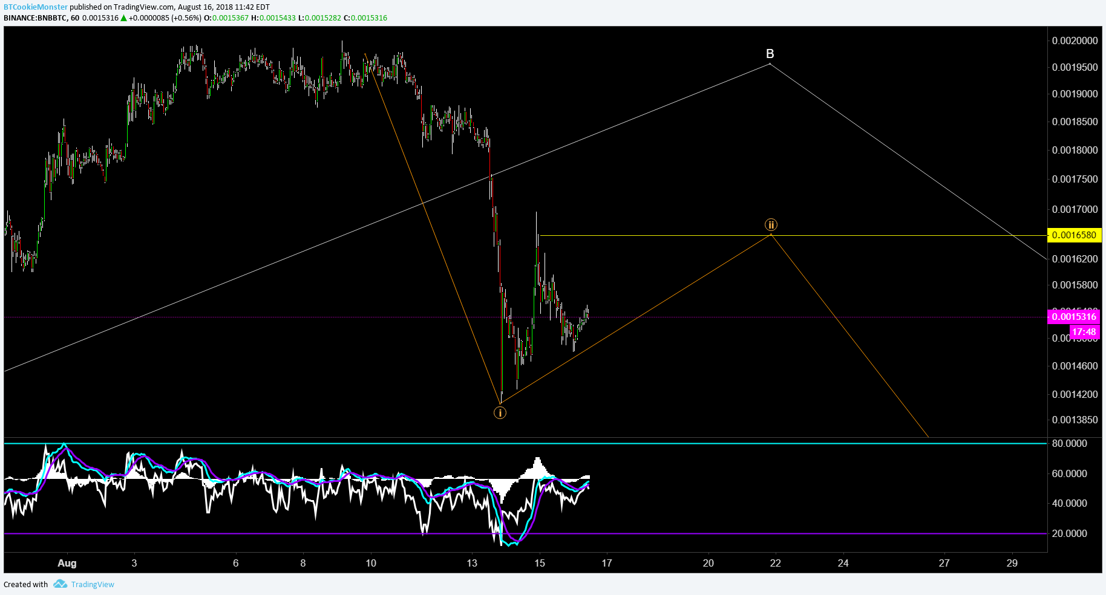This screenshot has width=1106, height=595.
Task: Click the 29 date on time axis
Action: (x=1012, y=563)
